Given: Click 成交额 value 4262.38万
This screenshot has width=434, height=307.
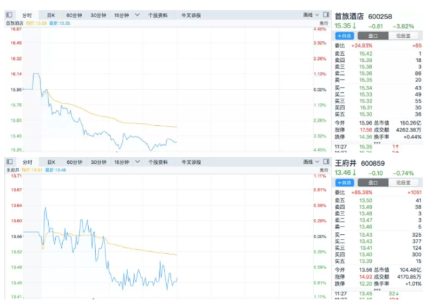Looking at the screenshot, I should tap(409, 129).
